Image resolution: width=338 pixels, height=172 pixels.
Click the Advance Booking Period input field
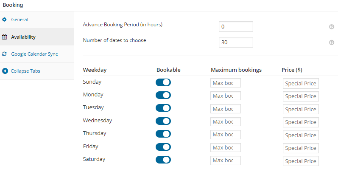[x=236, y=27]
